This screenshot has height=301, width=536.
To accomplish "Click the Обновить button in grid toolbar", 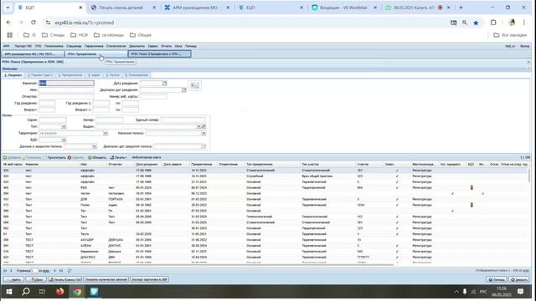I will tap(97, 158).
